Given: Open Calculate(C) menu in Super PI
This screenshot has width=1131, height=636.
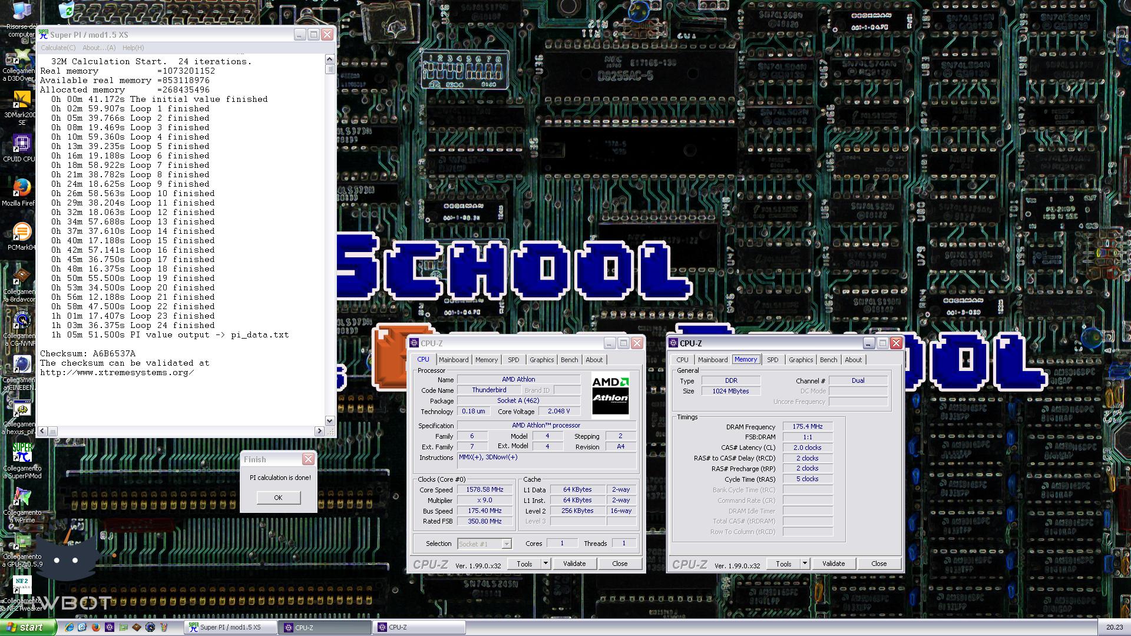Looking at the screenshot, I should [58, 48].
